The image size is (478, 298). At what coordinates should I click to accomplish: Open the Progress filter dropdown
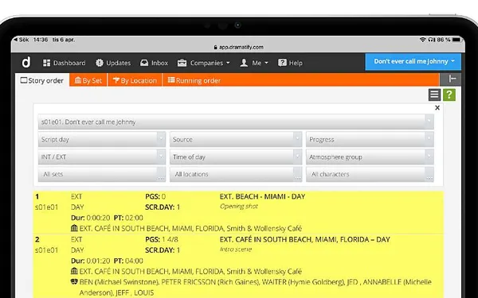tap(370, 140)
